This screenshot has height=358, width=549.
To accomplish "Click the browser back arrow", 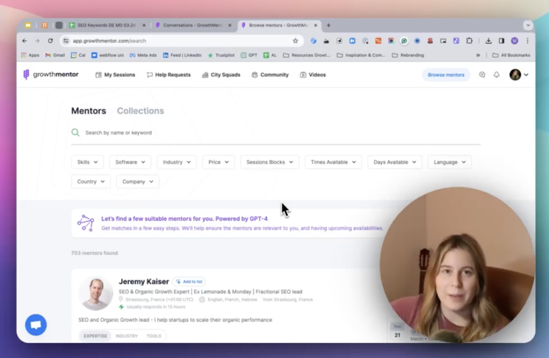I will tap(25, 41).
